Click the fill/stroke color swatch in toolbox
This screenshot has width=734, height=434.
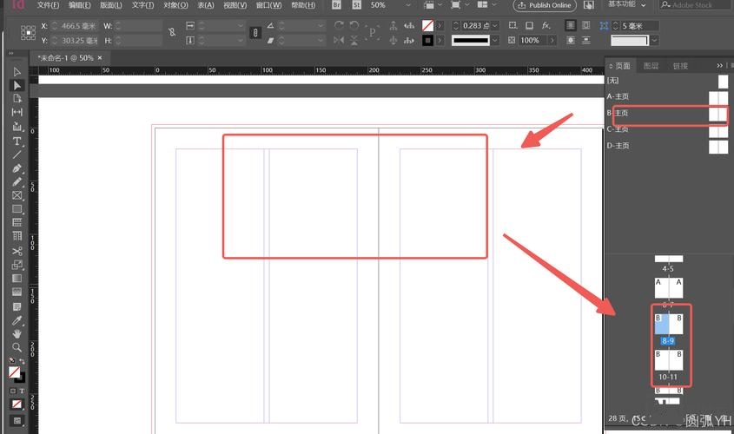pyautogui.click(x=16, y=372)
